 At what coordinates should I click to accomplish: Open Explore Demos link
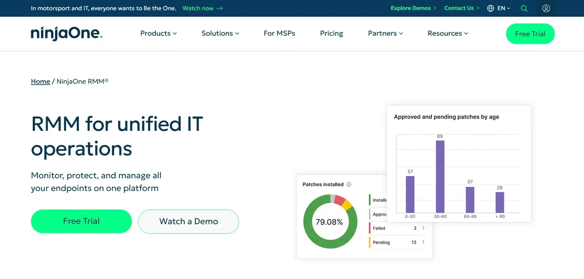click(x=413, y=8)
